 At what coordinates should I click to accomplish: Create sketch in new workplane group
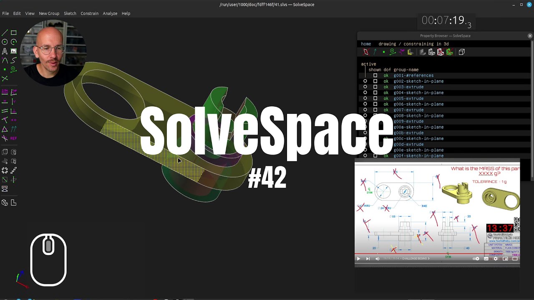pos(5,180)
